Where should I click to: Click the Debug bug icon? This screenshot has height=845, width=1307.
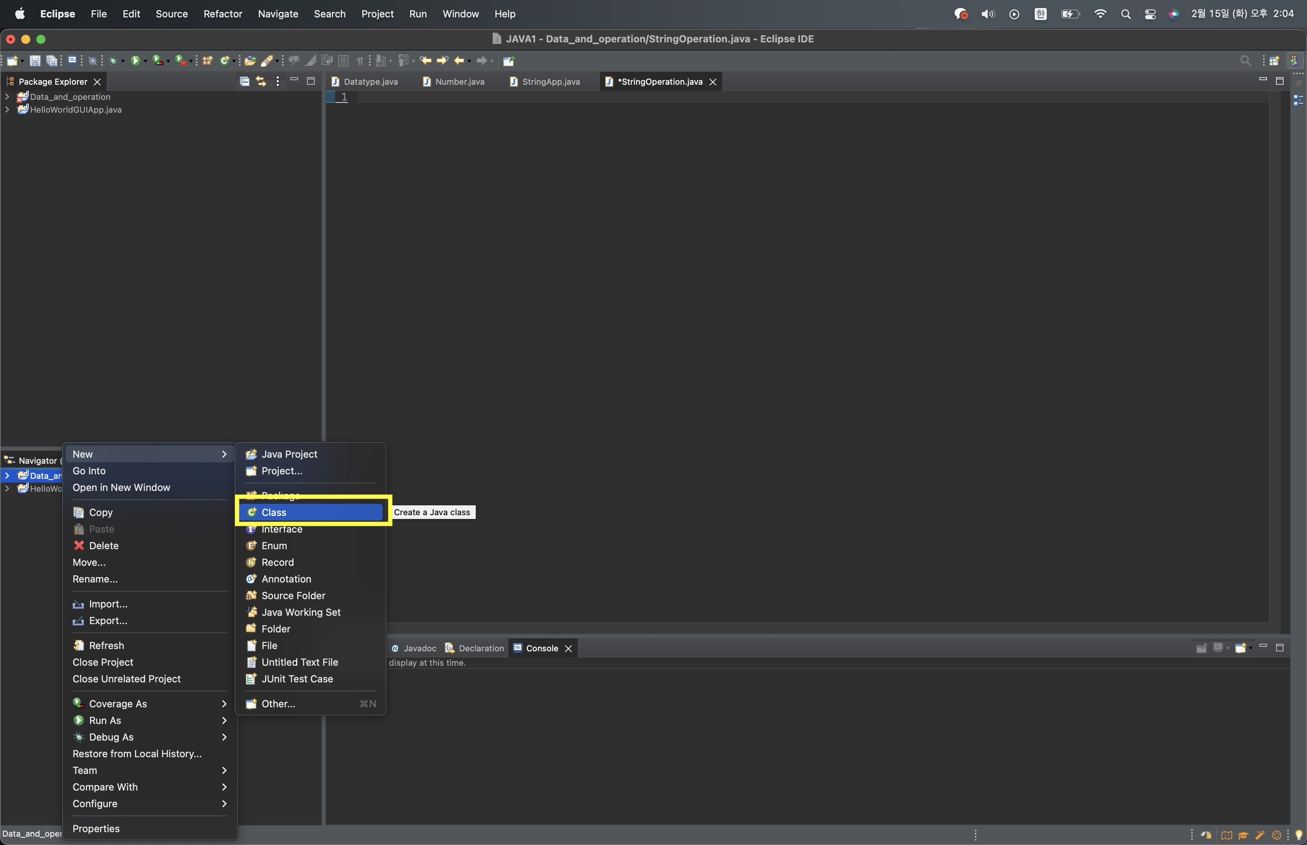113,61
